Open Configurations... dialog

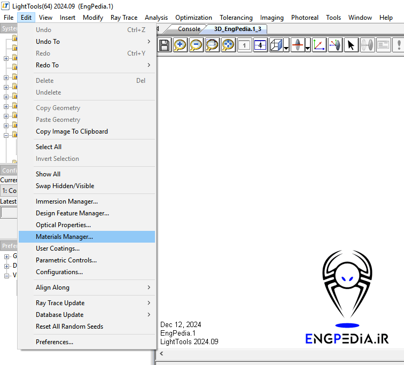(x=87, y=272)
